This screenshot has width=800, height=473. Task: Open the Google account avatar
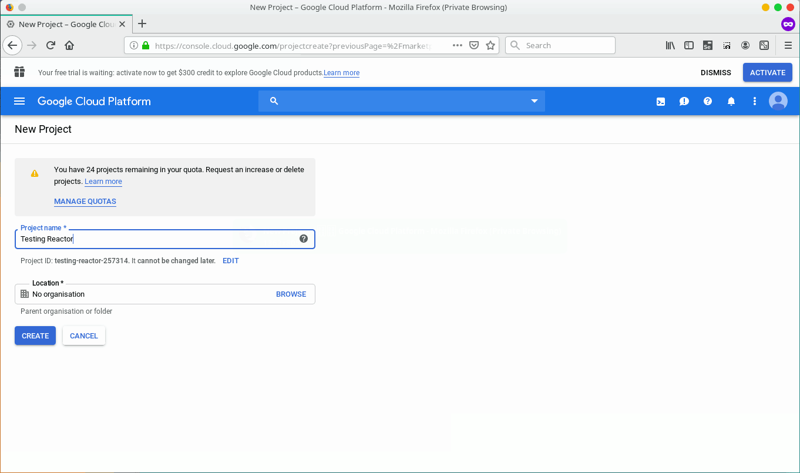(778, 101)
